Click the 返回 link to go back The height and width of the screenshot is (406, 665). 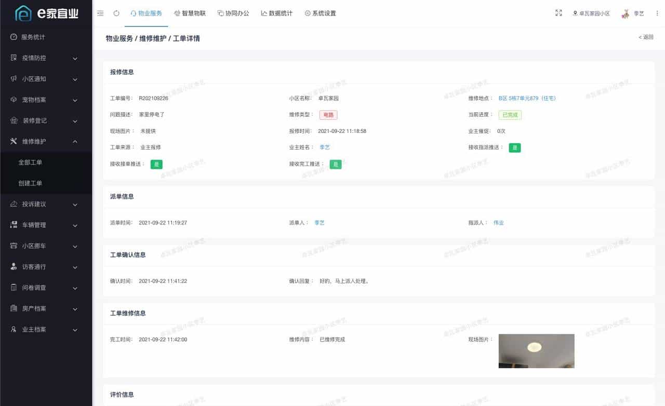coord(646,37)
